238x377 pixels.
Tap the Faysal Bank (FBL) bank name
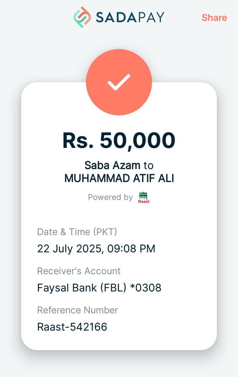82,287
